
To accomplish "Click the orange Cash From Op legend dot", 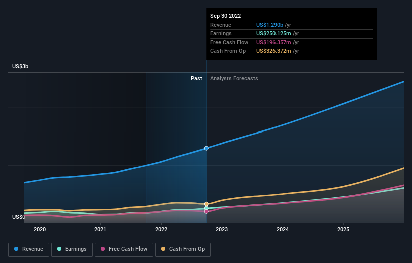I will tap(163, 249).
